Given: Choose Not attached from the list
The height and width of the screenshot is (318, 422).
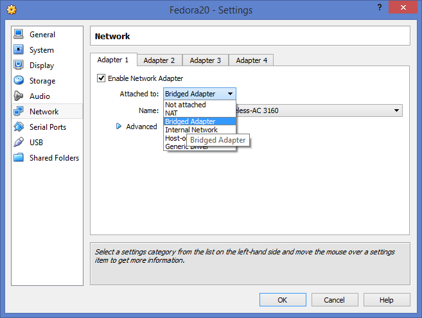Looking at the screenshot, I should click(200, 105).
